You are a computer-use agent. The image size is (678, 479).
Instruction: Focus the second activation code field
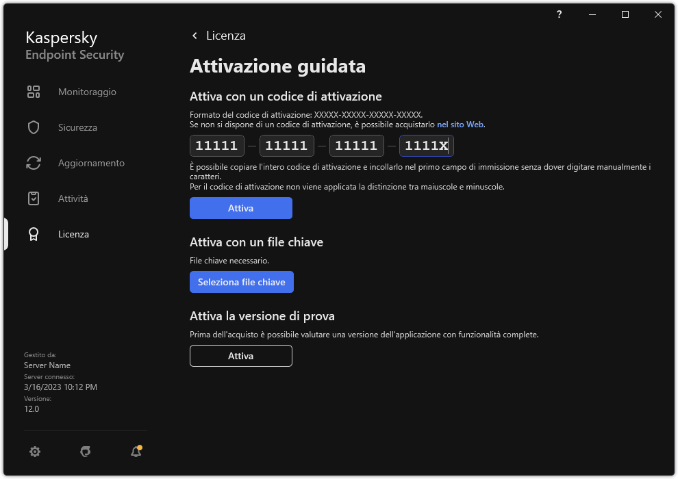click(286, 146)
